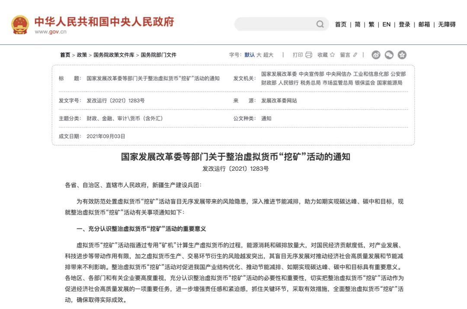Switch font size to 超大
Image resolution: width=467 pixels, height=309 pixels.
268,55
